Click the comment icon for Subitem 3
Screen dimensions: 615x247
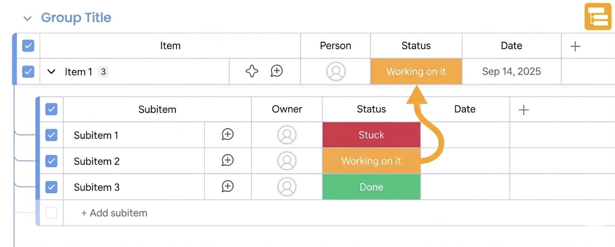[228, 186]
